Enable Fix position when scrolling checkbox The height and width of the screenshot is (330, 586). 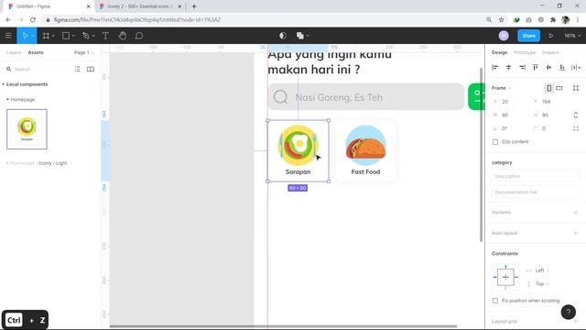click(495, 301)
